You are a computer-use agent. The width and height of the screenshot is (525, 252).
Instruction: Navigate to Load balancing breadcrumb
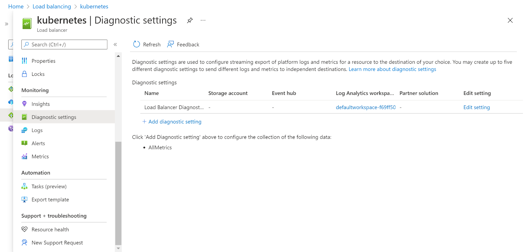click(52, 7)
